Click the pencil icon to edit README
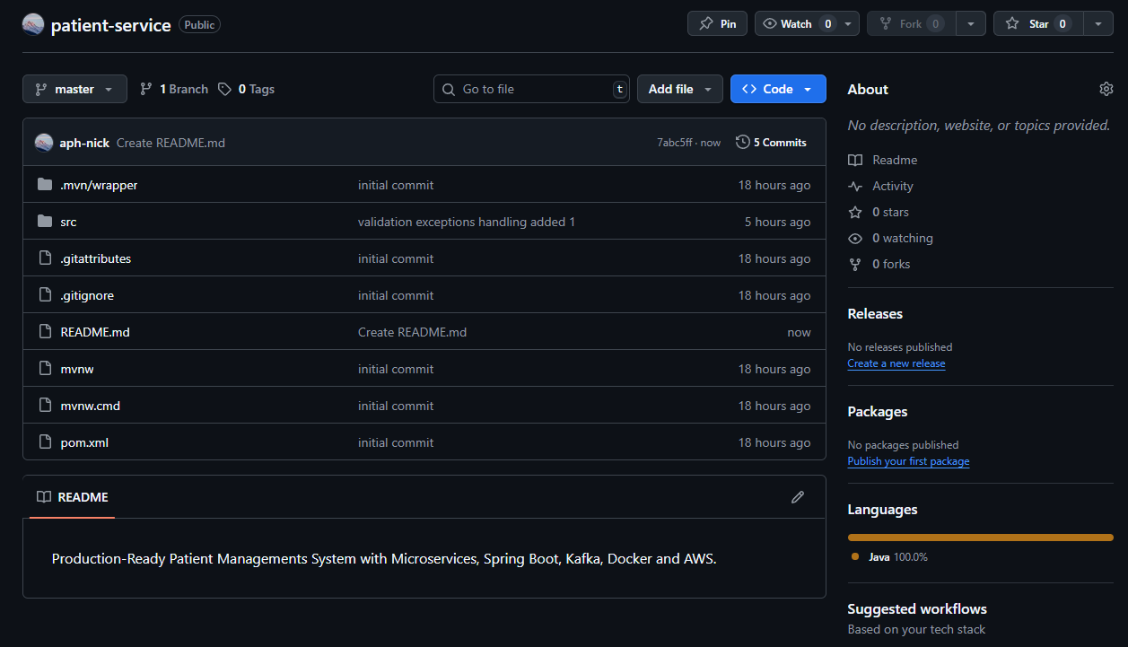 pos(797,497)
